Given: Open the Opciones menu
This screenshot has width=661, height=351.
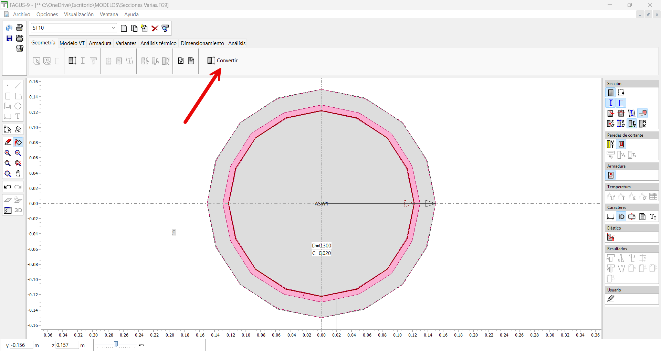Looking at the screenshot, I should pos(47,14).
